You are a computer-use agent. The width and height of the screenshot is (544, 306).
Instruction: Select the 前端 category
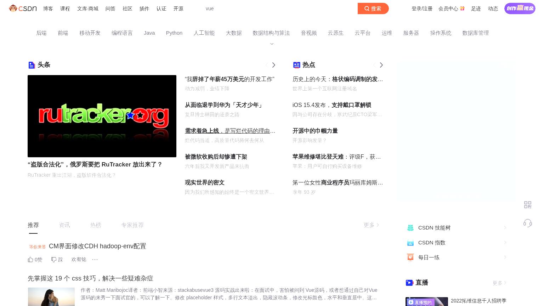[x=63, y=33]
